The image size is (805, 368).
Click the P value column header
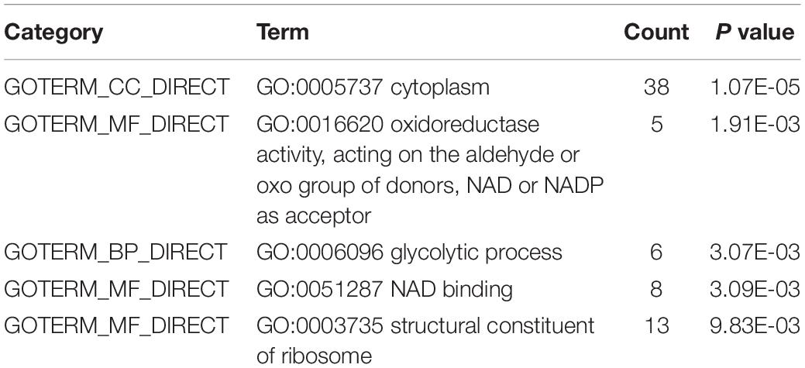click(x=755, y=33)
